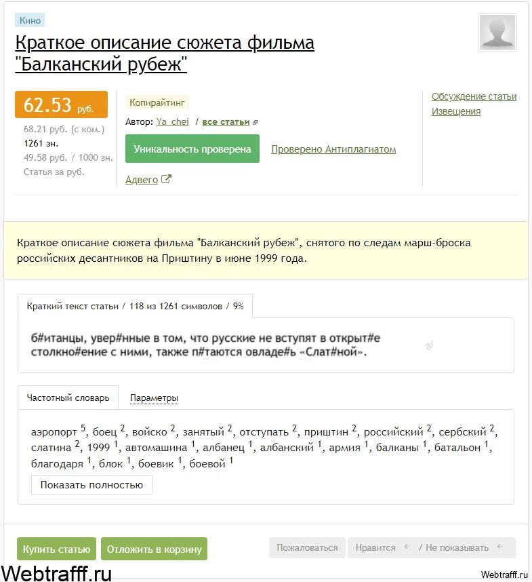
Task: Click the "68.21 руб. (с ком.)" price text
Action: 64,129
